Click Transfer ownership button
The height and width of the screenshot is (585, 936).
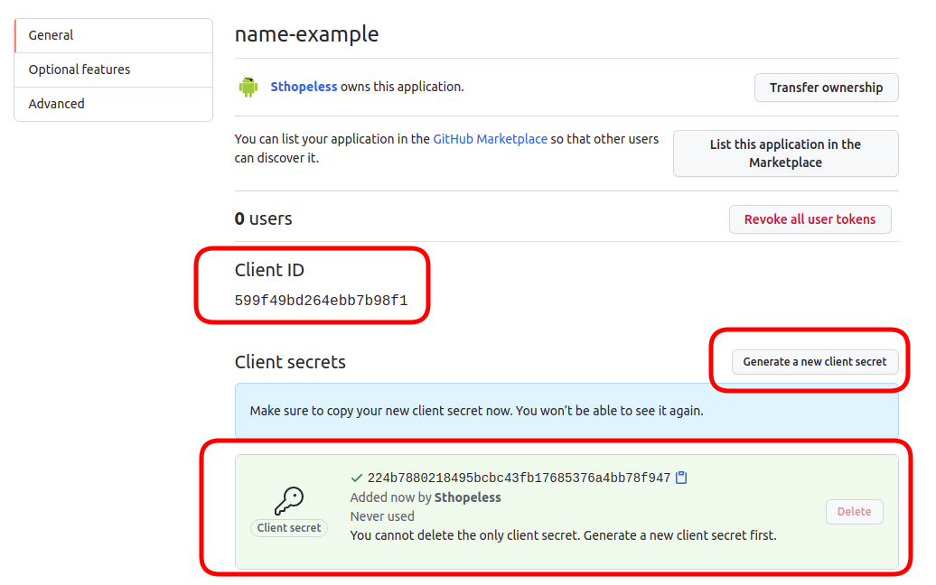tap(826, 88)
